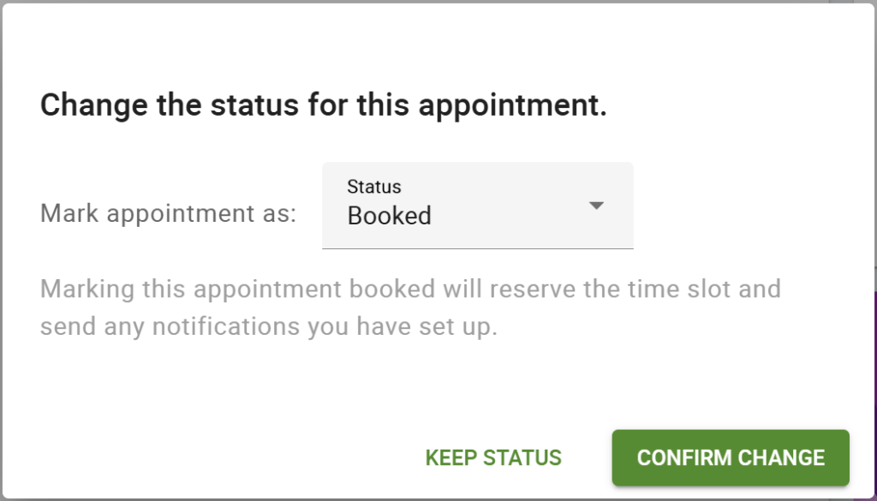Click the disclosure triangle on the status box
877x501 pixels.
(x=597, y=206)
